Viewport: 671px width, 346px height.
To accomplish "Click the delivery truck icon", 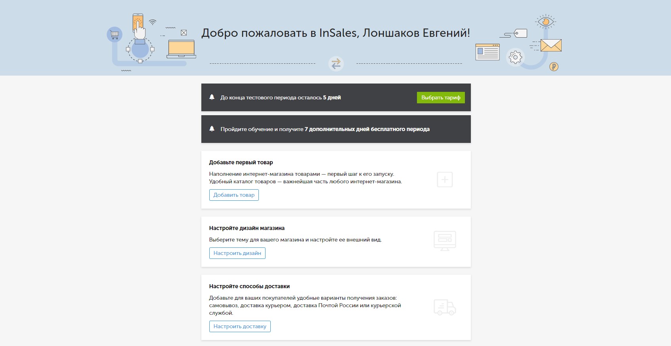I will 445,307.
